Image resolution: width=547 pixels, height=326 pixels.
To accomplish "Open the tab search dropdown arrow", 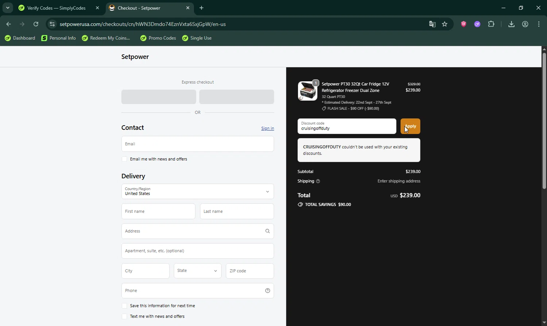I will pyautogui.click(x=8, y=8).
